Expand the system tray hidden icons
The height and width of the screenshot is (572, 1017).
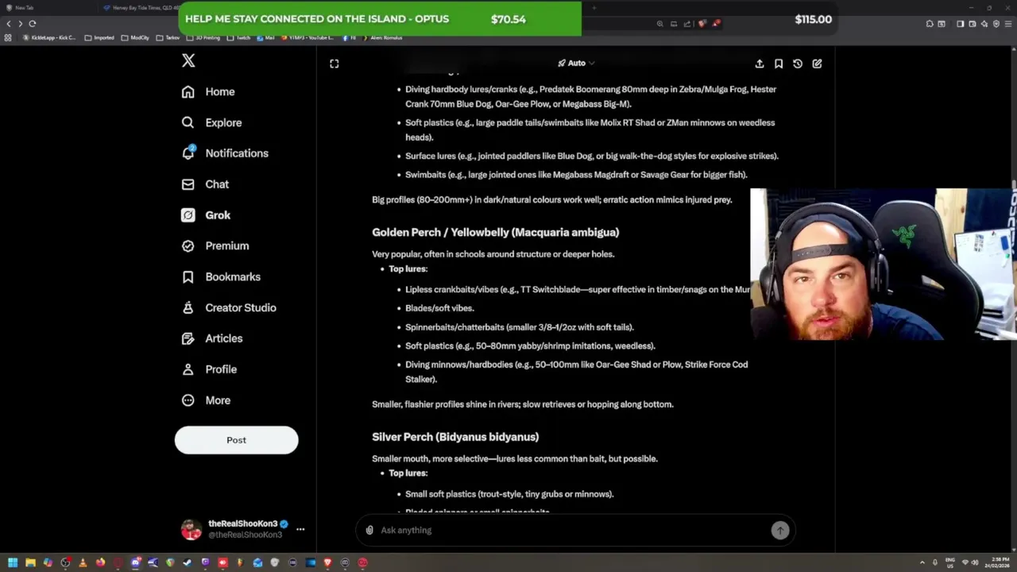pos(922,562)
